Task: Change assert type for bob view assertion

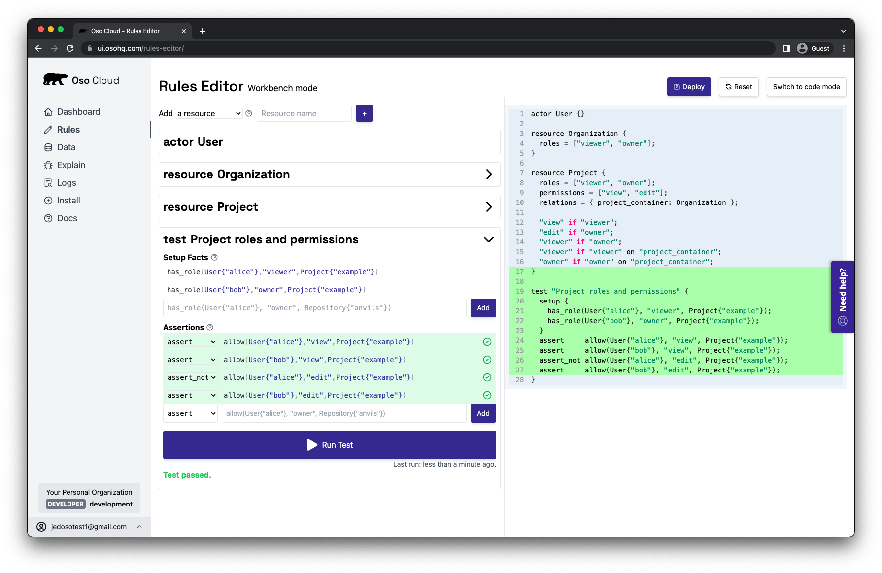Action: click(x=192, y=360)
